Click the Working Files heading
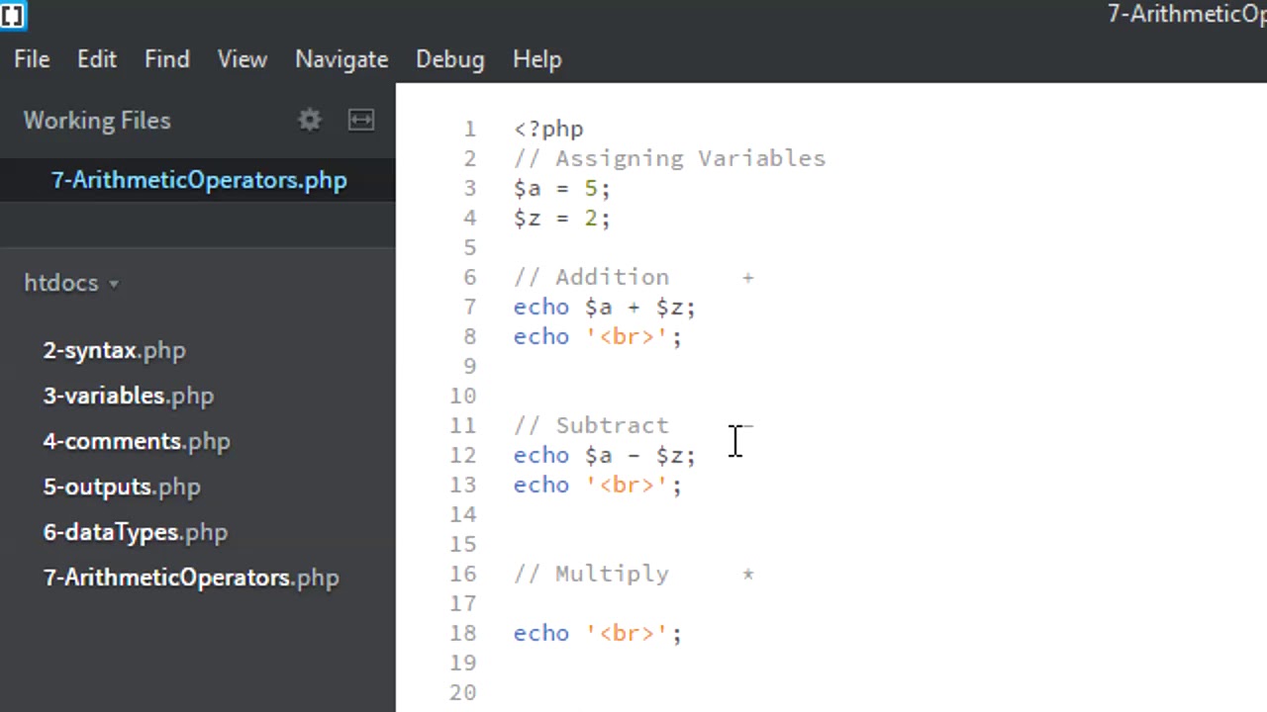The height and width of the screenshot is (712, 1267). tap(97, 121)
